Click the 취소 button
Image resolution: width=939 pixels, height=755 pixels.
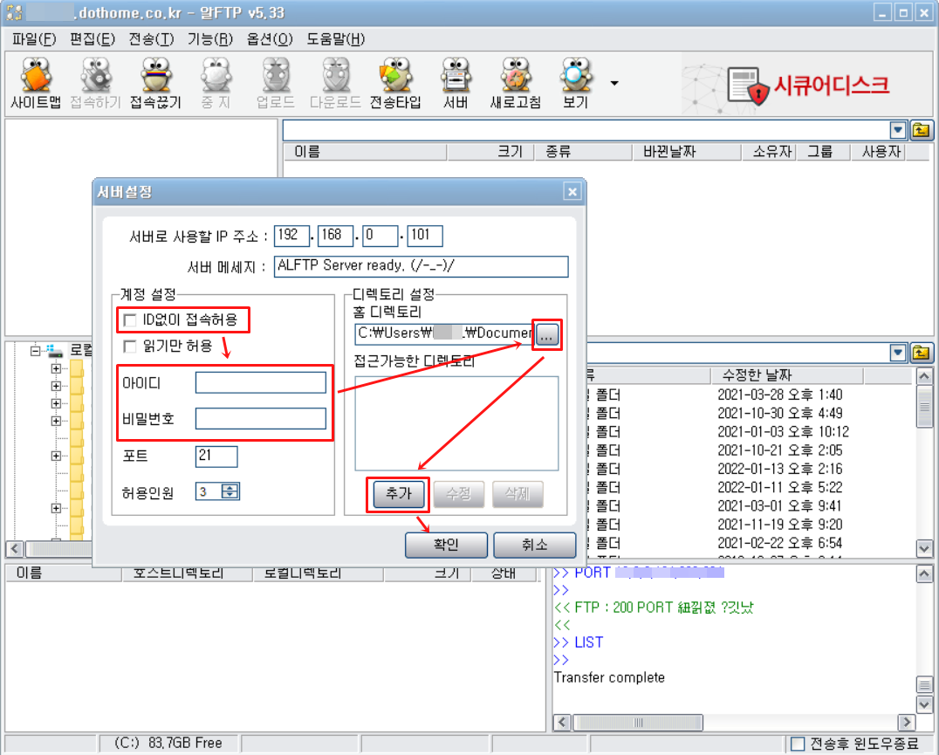click(x=535, y=545)
